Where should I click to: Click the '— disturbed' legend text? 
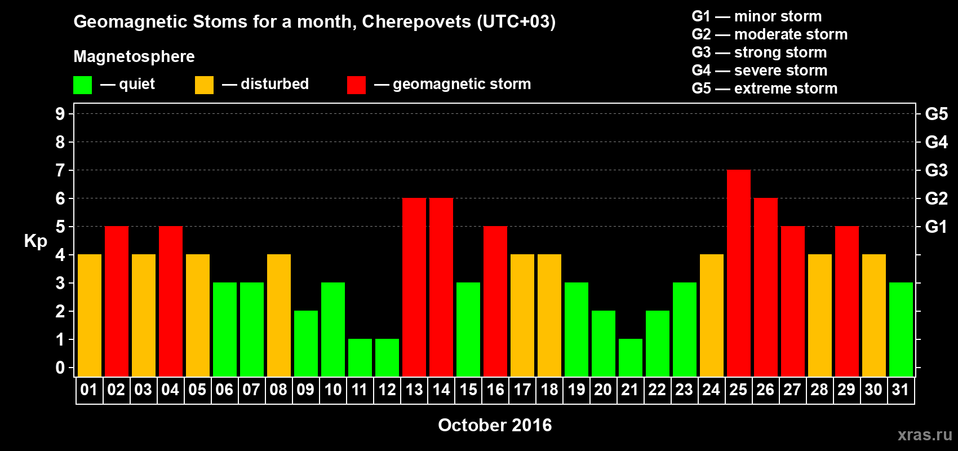pos(265,84)
